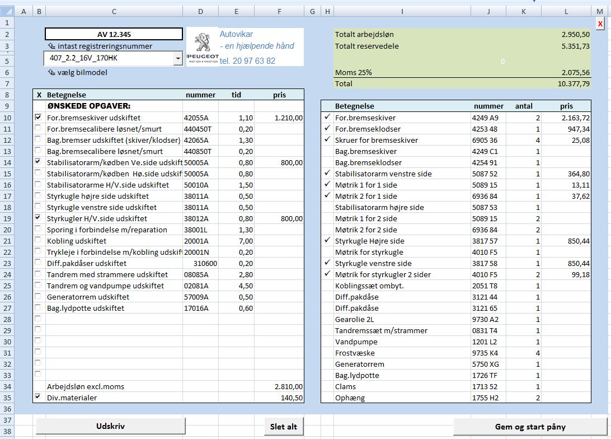Select the Sporing i forbindelse m/reparation cell
The height and width of the screenshot is (439, 611).
(x=114, y=230)
